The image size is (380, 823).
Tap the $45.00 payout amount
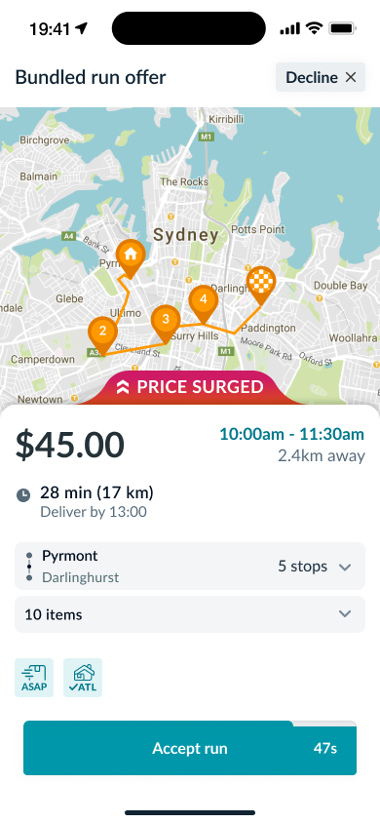tap(70, 445)
